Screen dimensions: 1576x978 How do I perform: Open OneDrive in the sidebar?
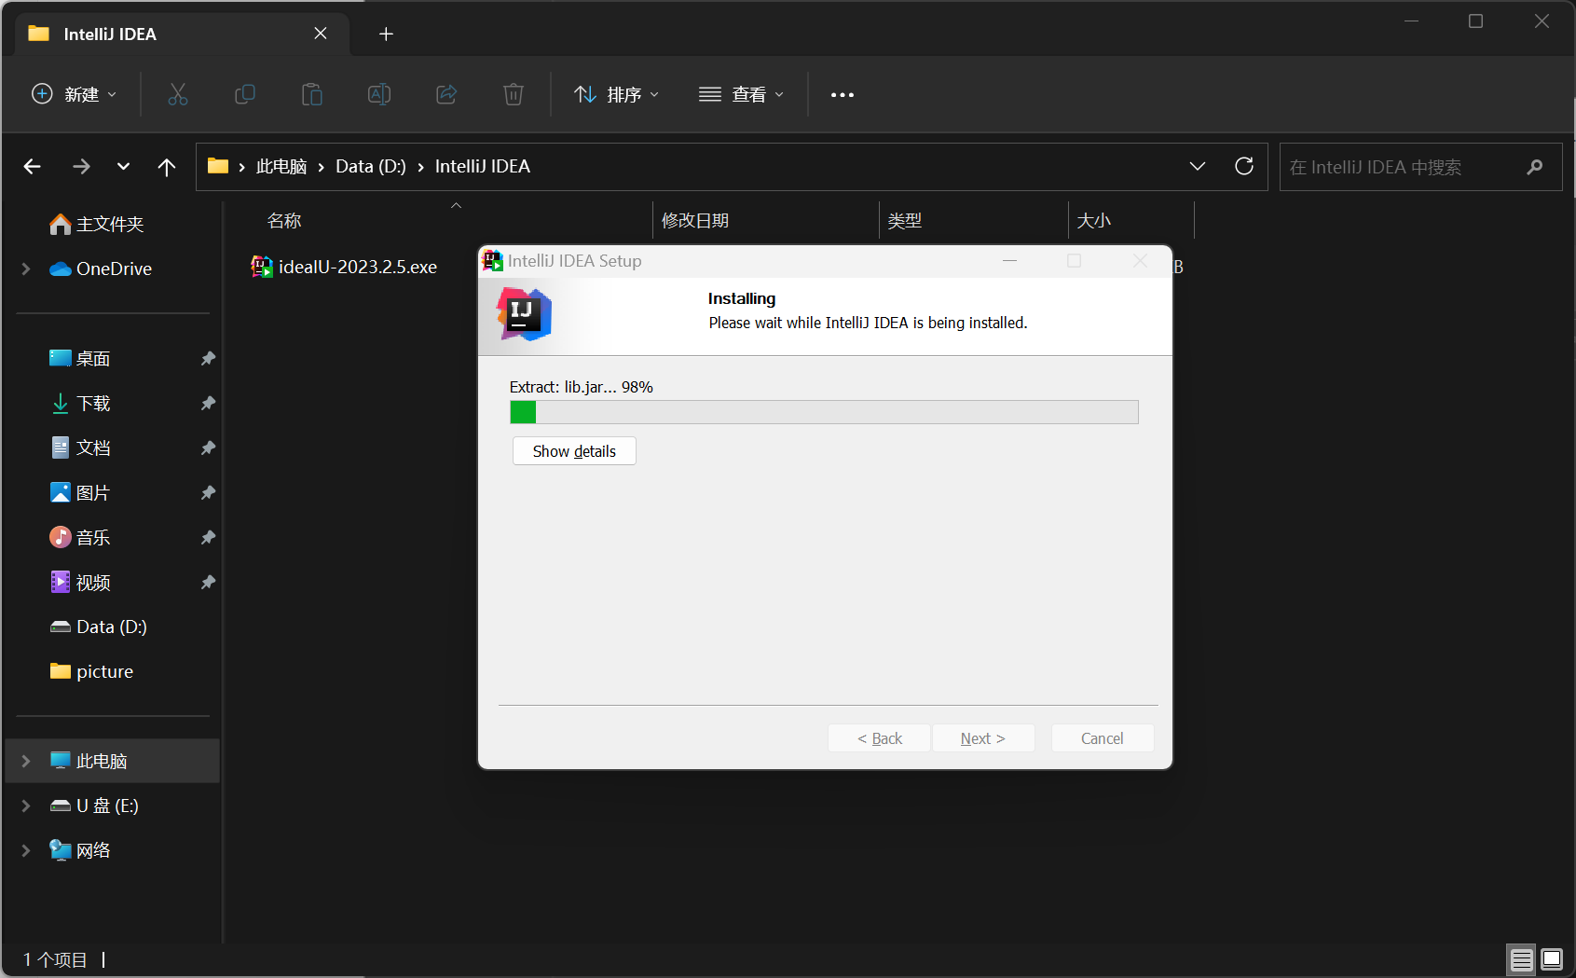tap(101, 269)
